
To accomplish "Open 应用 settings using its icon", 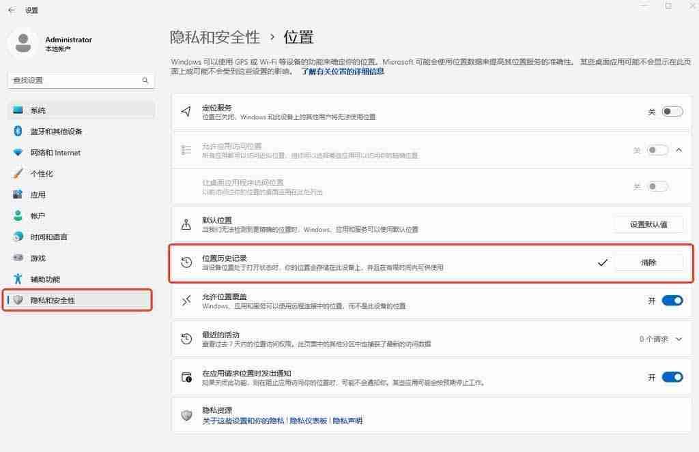I will 18,194.
